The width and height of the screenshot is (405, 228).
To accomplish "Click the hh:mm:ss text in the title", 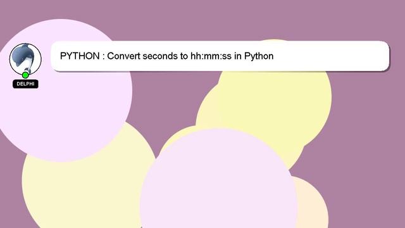I will tap(211, 56).
